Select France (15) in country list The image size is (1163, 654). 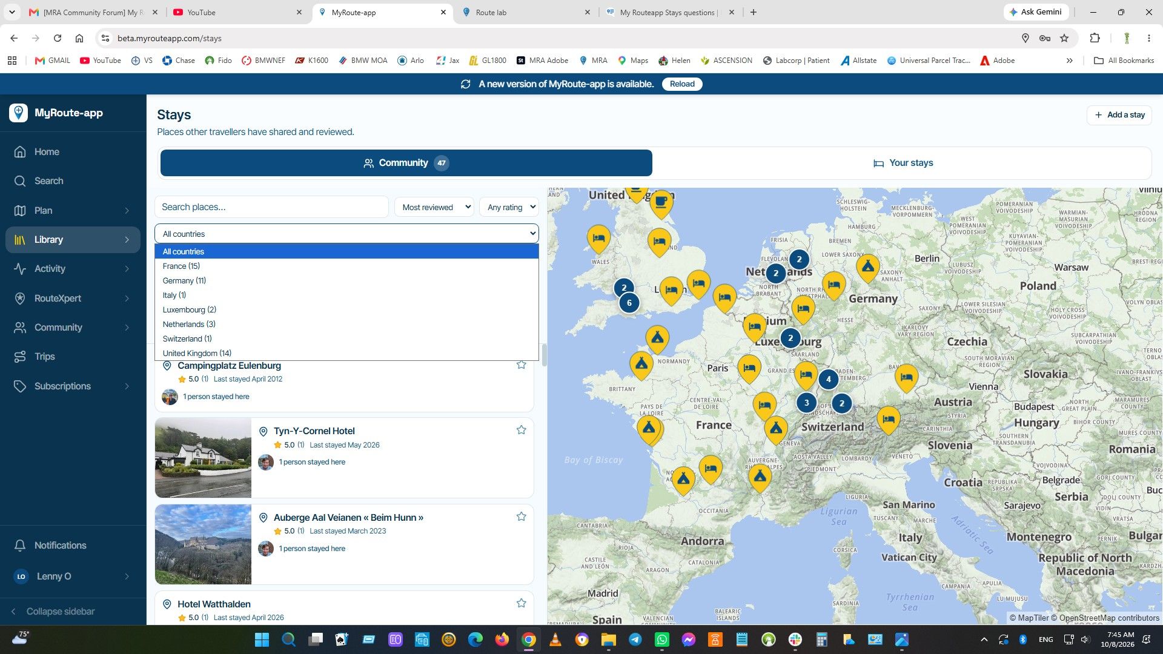click(346, 266)
